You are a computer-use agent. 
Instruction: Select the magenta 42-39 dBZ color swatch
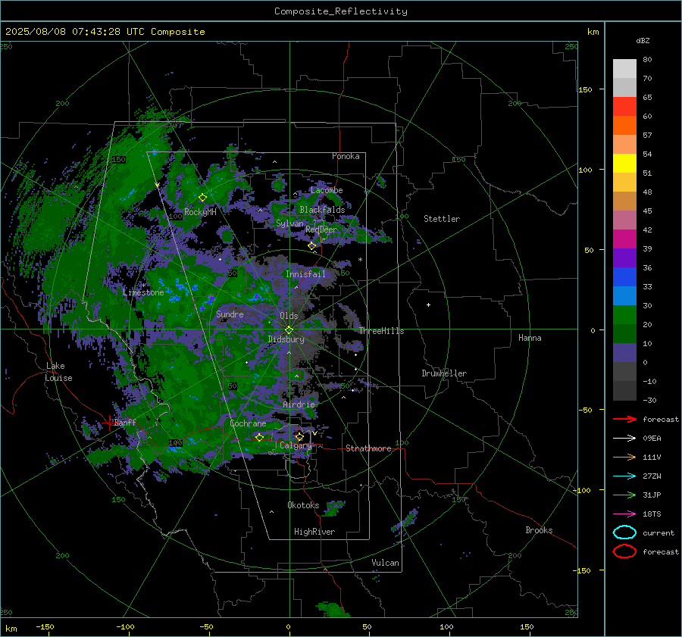pos(624,239)
